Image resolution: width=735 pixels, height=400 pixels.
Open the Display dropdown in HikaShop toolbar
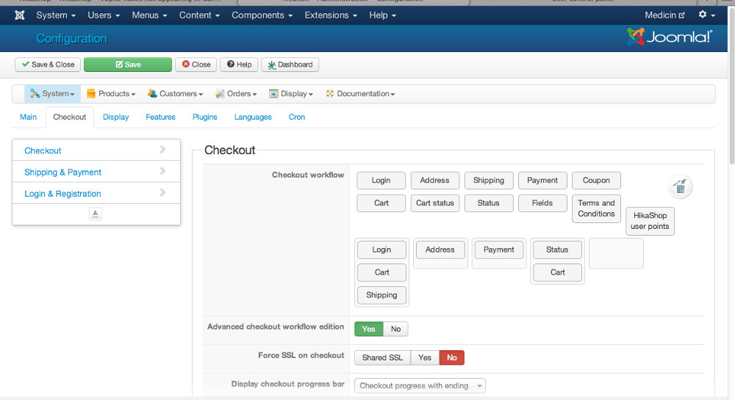291,93
